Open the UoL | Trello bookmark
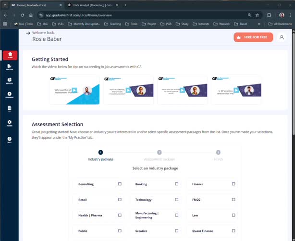This screenshot has width=295, height=241. tap(24, 24)
